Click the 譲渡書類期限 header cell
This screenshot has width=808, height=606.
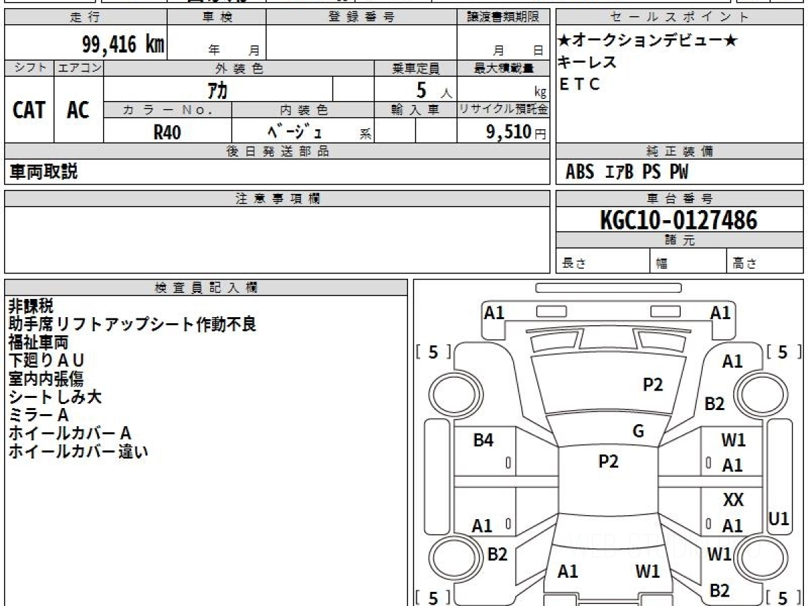pos(504,17)
